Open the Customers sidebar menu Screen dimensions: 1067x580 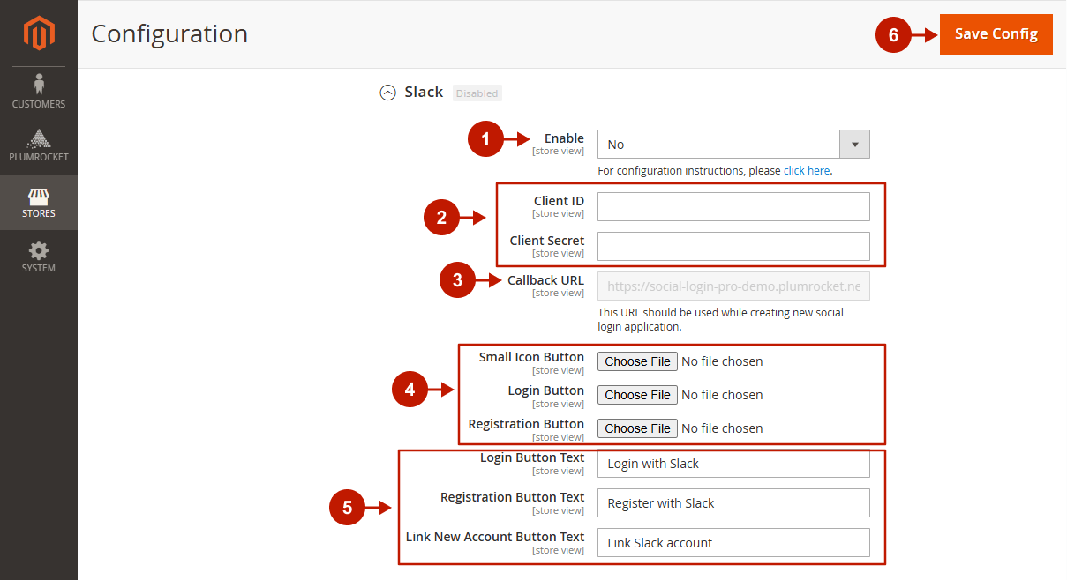click(x=39, y=92)
